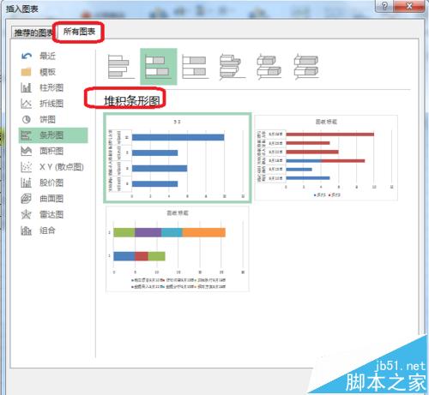The image size is (429, 395).
Task: Click the 柱形图 category label
Action: [x=51, y=87]
